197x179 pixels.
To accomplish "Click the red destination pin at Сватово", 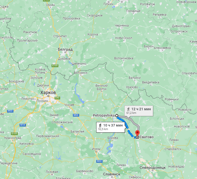I will [x=137, y=133].
